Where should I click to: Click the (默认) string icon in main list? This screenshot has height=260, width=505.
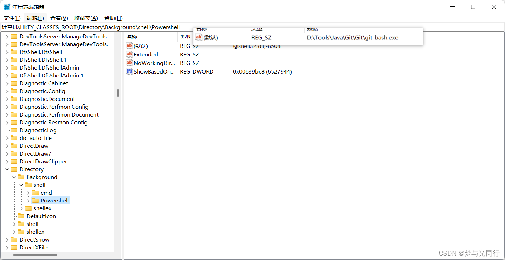pyautogui.click(x=129, y=46)
